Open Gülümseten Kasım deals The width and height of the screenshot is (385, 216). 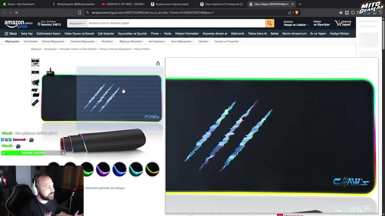pos(48,34)
